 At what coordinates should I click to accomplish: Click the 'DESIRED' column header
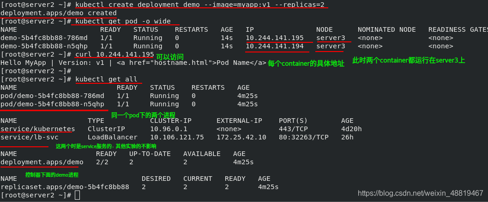(x=156, y=179)
